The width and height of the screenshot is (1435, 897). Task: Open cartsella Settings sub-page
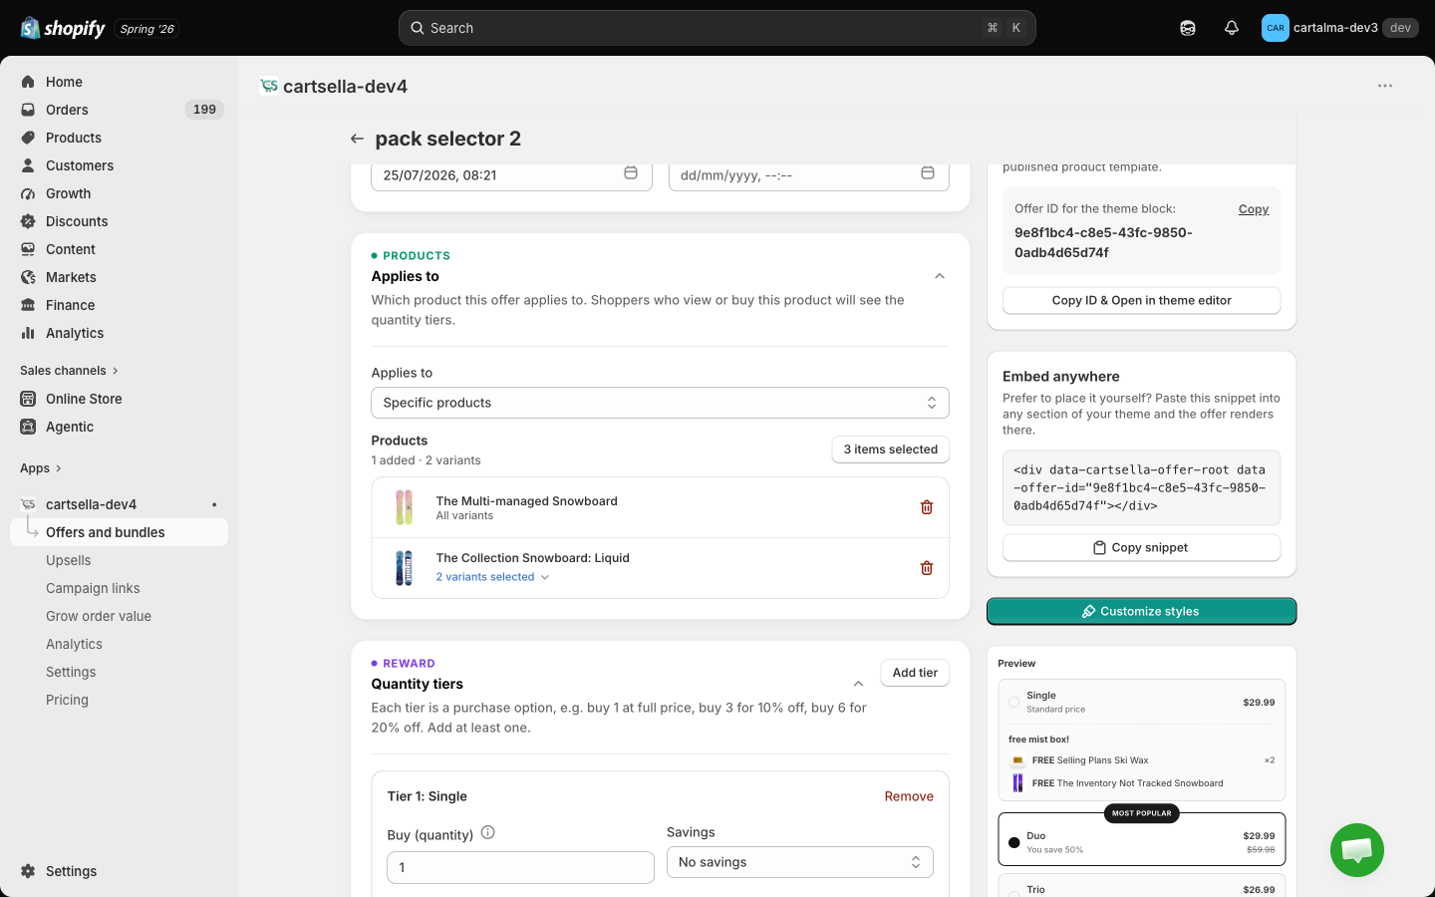(71, 672)
